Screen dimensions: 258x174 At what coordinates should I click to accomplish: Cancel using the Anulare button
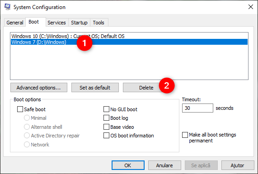click(x=164, y=165)
